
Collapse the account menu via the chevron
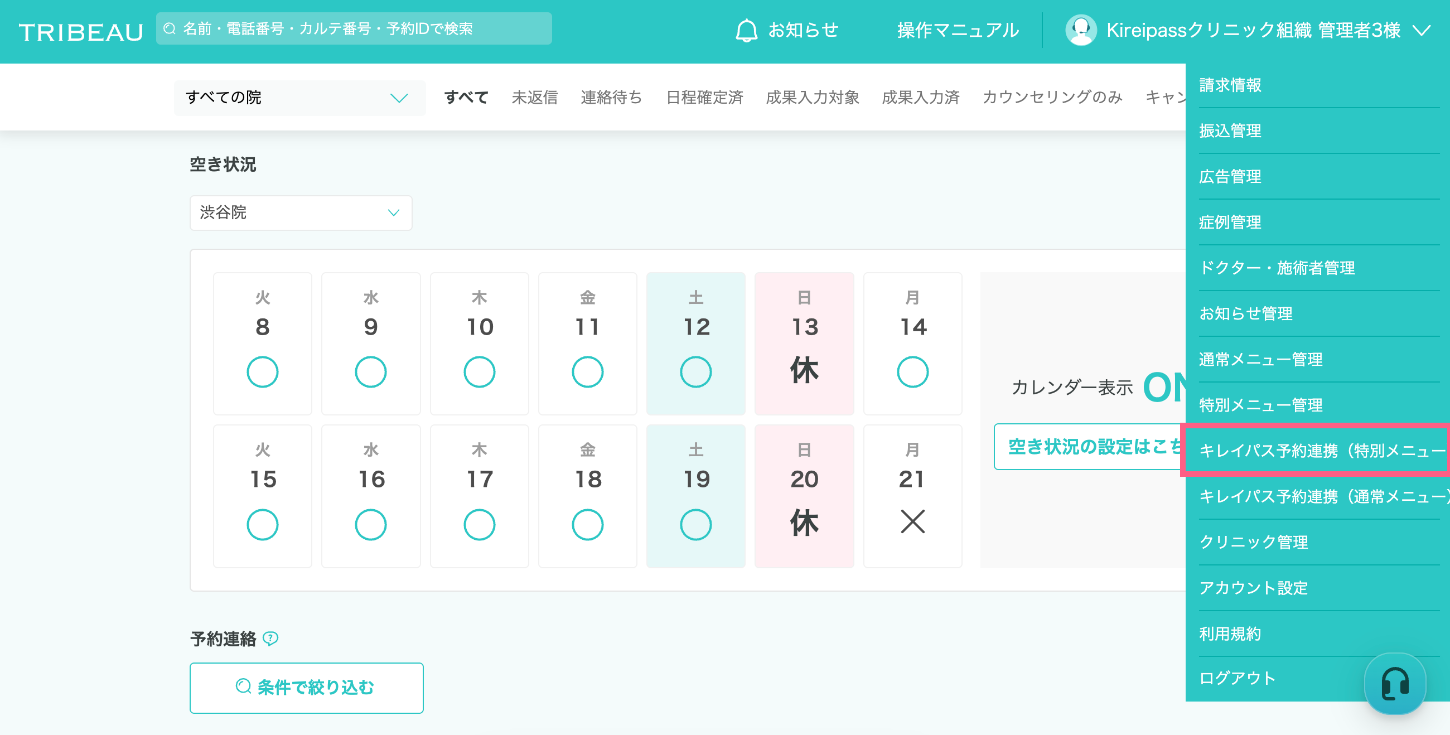tap(1422, 30)
